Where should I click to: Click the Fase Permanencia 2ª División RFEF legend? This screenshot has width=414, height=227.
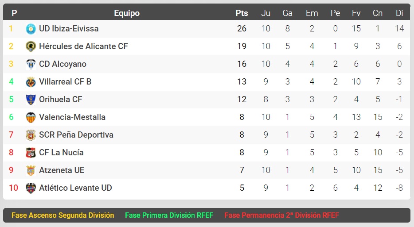click(281, 215)
